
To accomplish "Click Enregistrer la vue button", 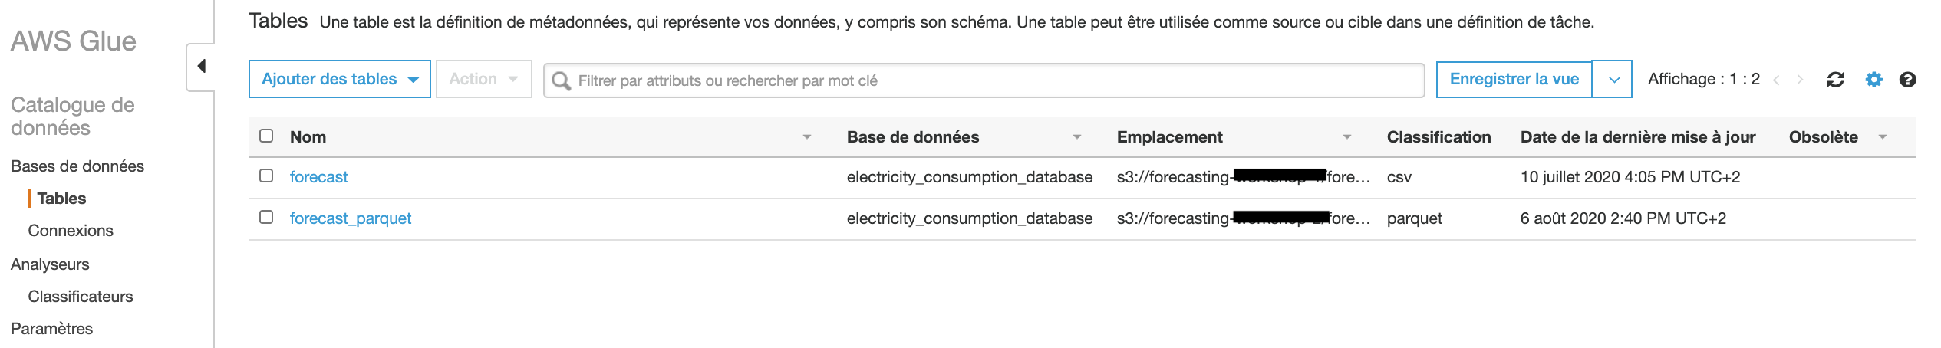I will click(x=1514, y=79).
